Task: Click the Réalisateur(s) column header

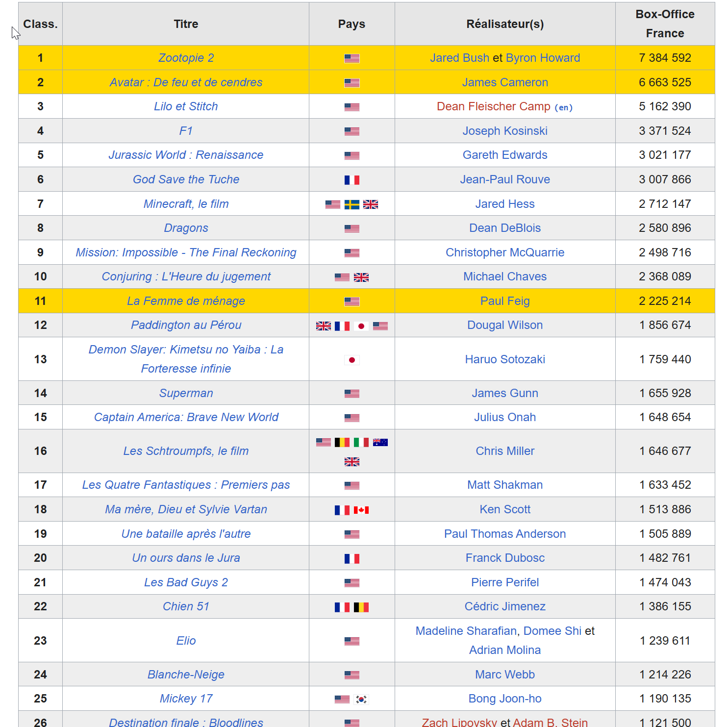Action: [505, 24]
